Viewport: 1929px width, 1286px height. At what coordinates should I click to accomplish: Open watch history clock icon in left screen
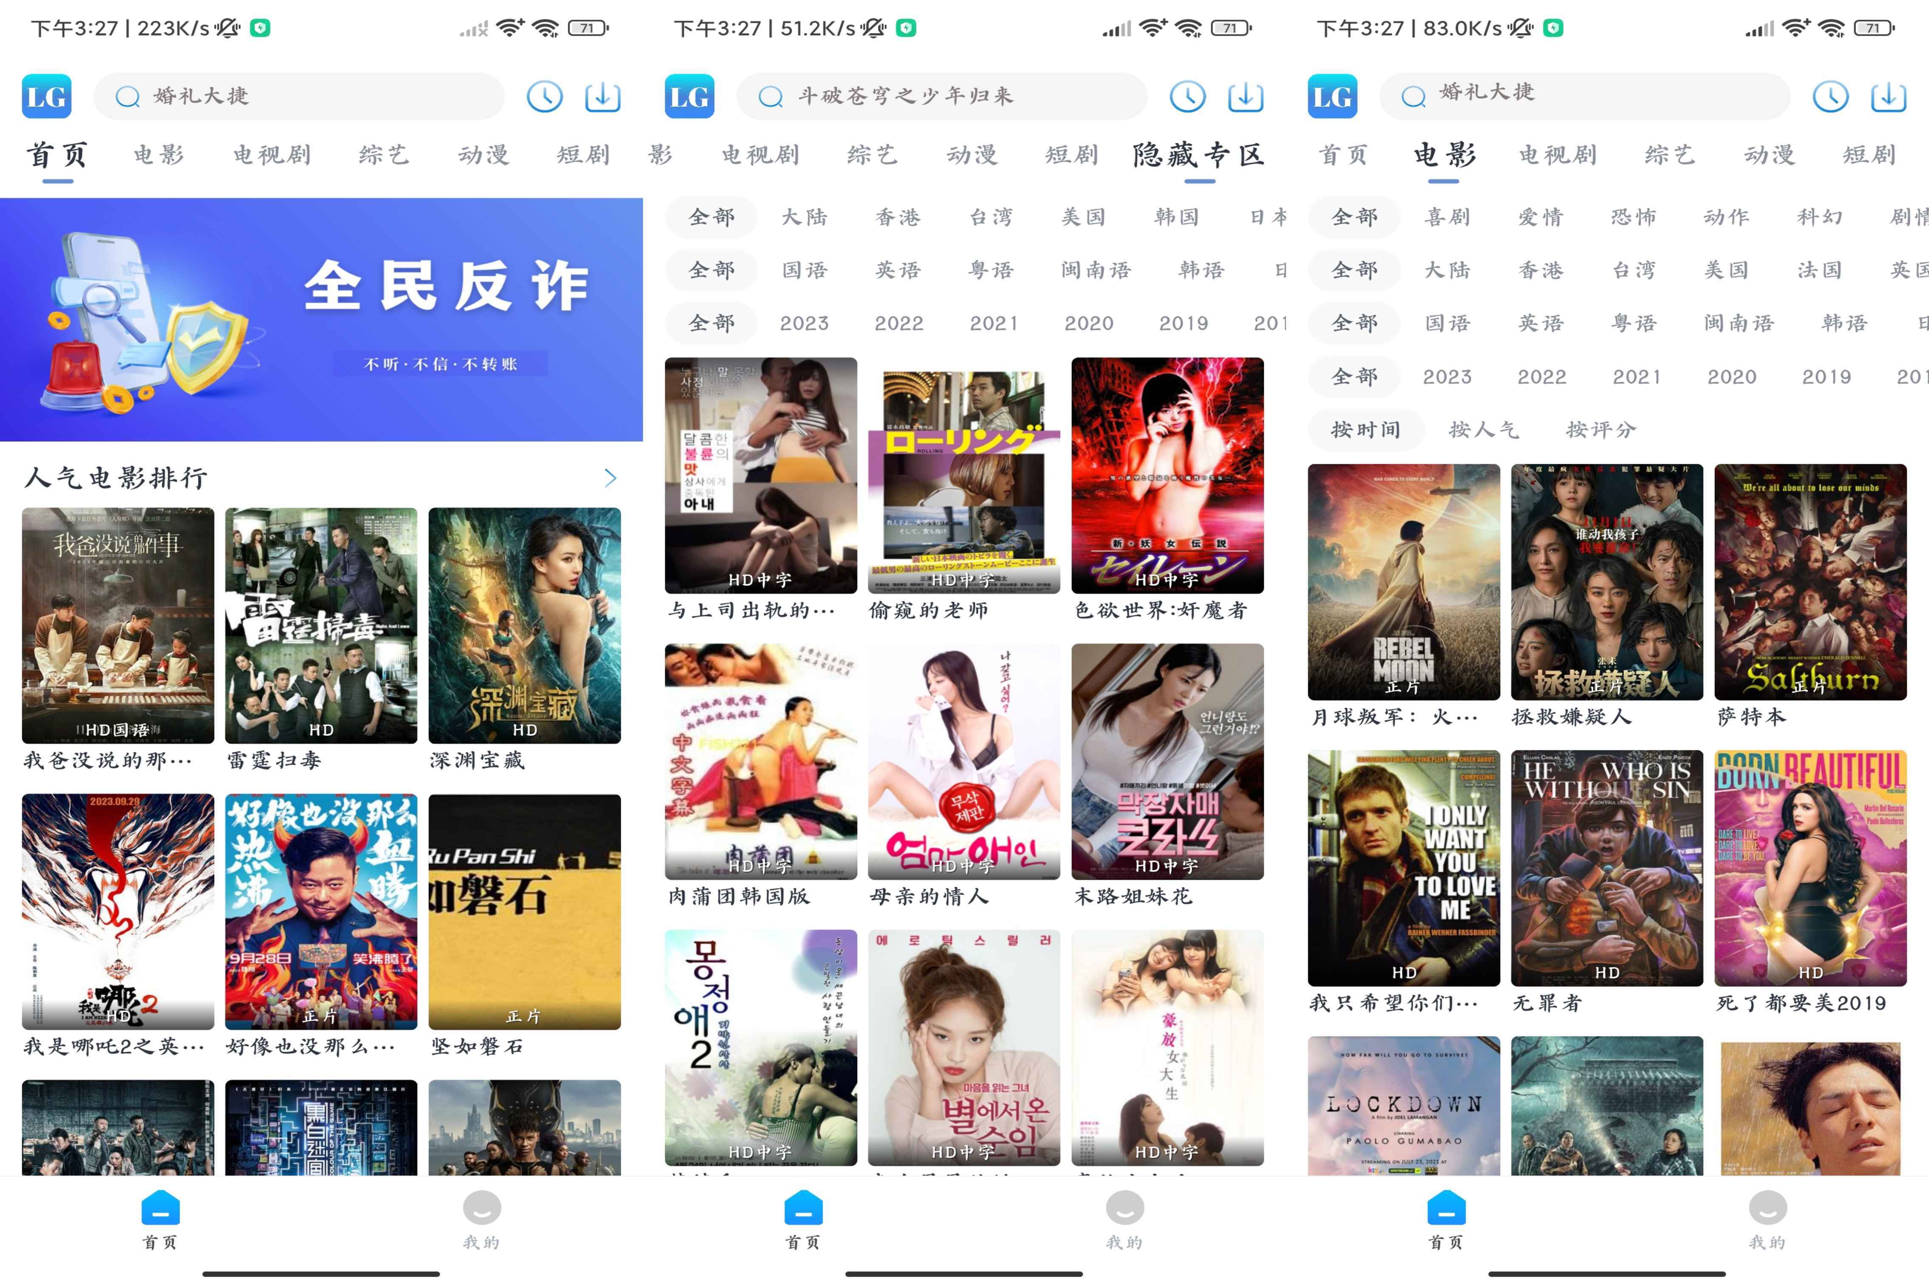tap(544, 97)
